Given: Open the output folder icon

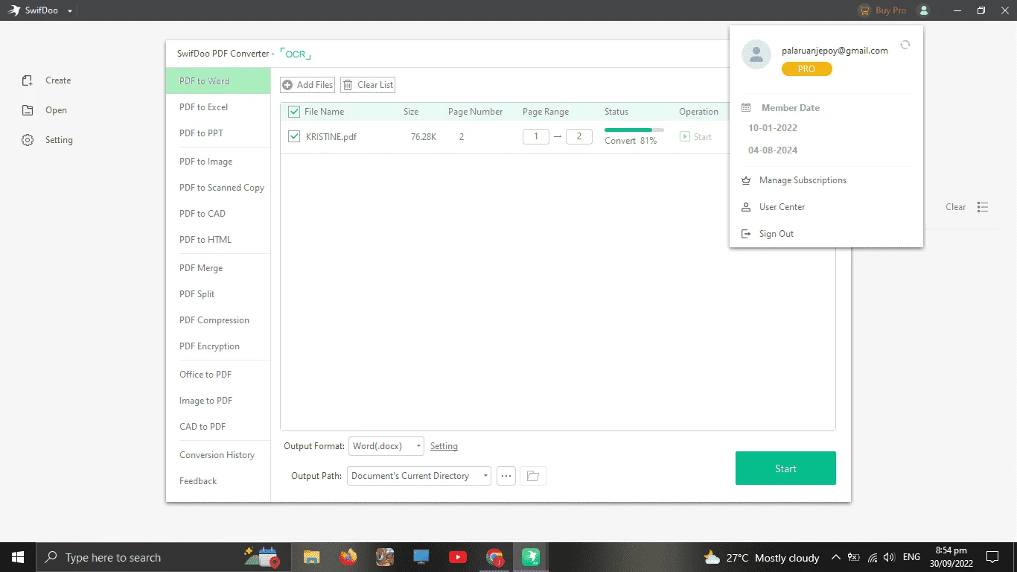Looking at the screenshot, I should pos(533,476).
